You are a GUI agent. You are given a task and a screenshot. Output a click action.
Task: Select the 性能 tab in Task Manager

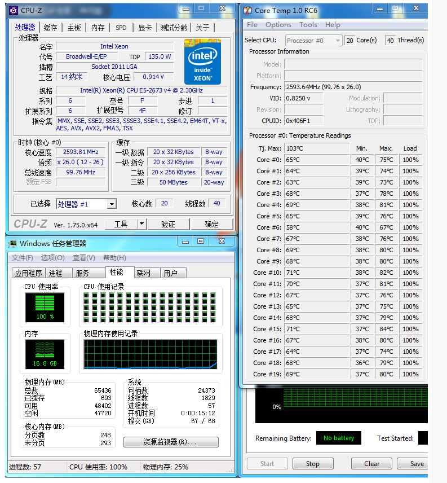[x=120, y=273]
